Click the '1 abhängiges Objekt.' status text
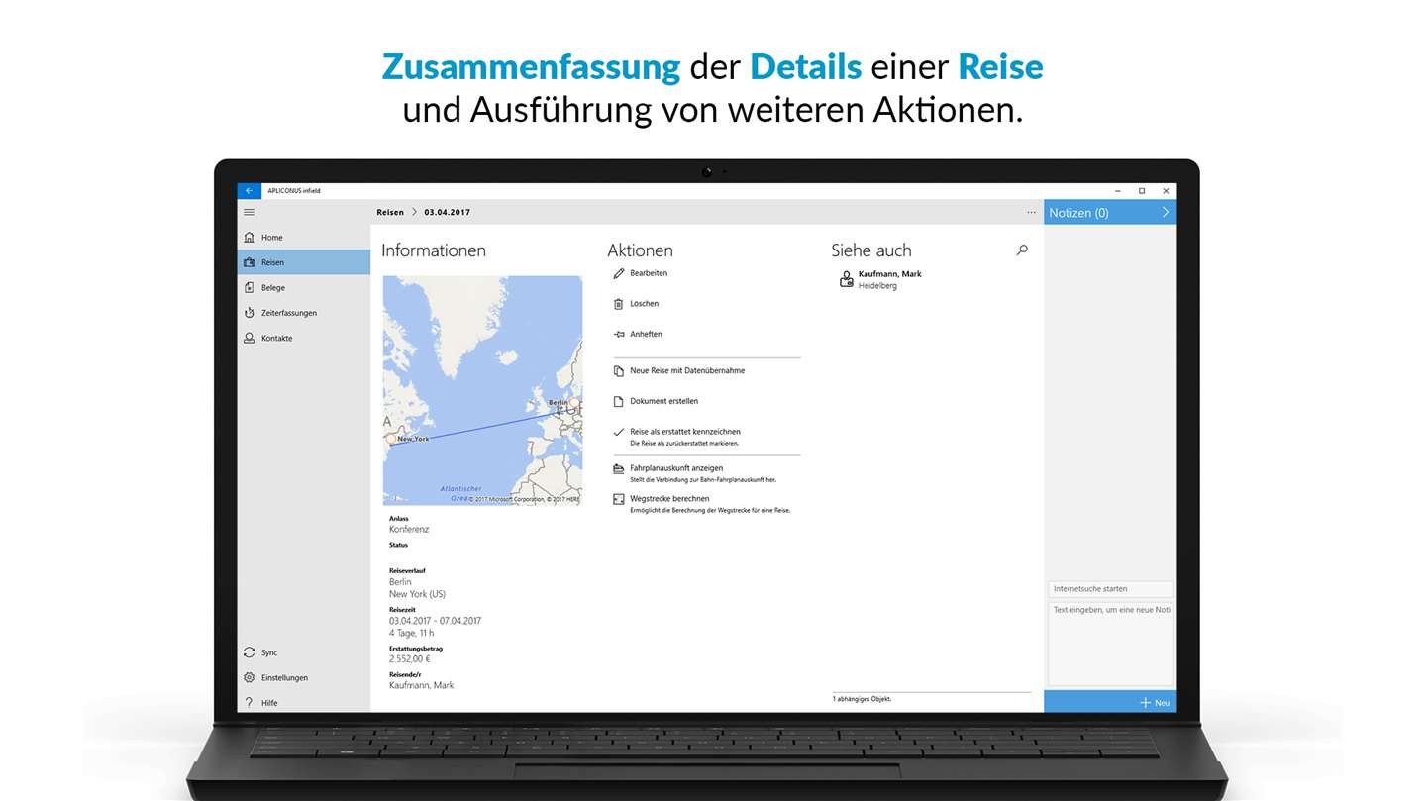 pyautogui.click(x=862, y=699)
